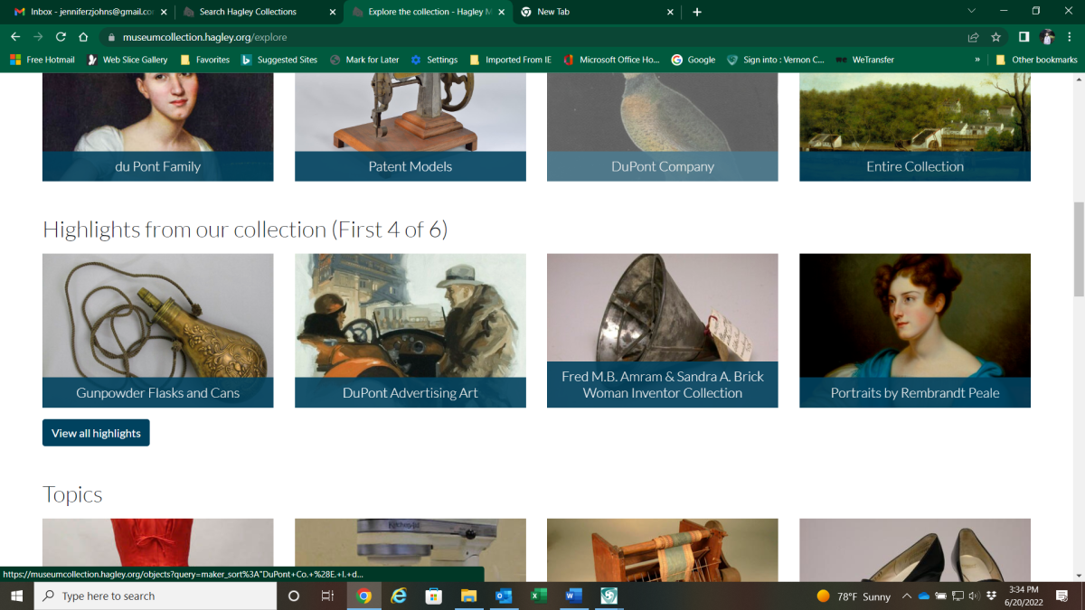
Task: Open the weather widget 78°F Sunny
Action: click(853, 596)
